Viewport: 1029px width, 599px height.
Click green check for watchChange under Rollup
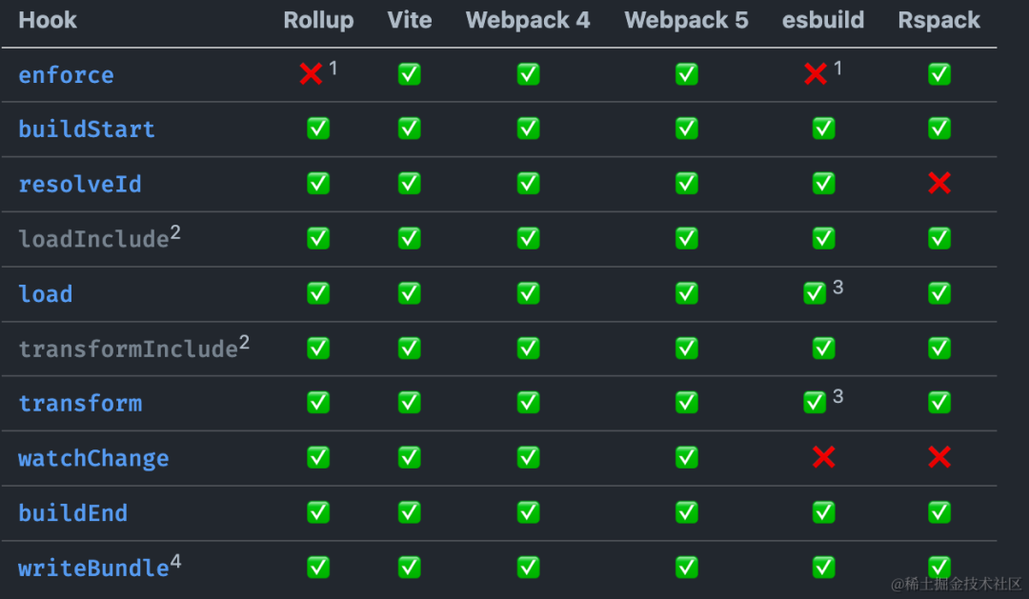[x=318, y=457]
